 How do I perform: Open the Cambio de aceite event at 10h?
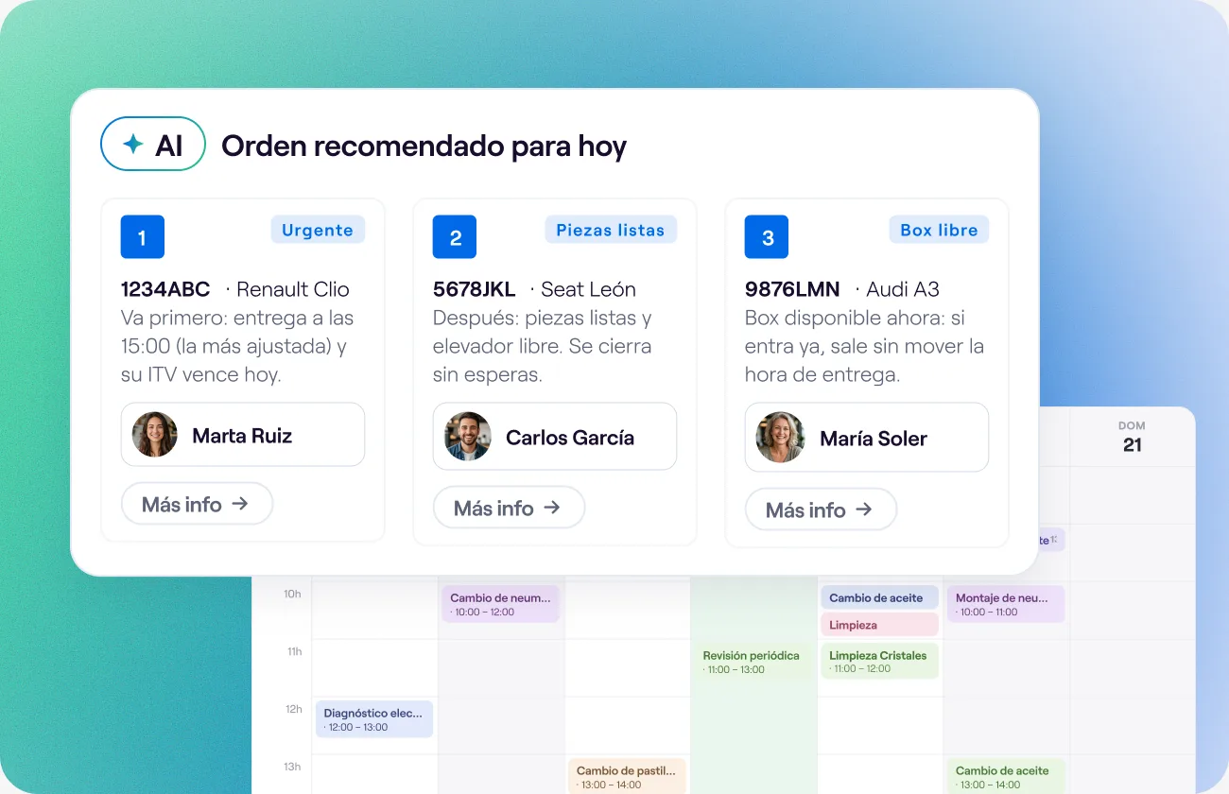tap(878, 597)
